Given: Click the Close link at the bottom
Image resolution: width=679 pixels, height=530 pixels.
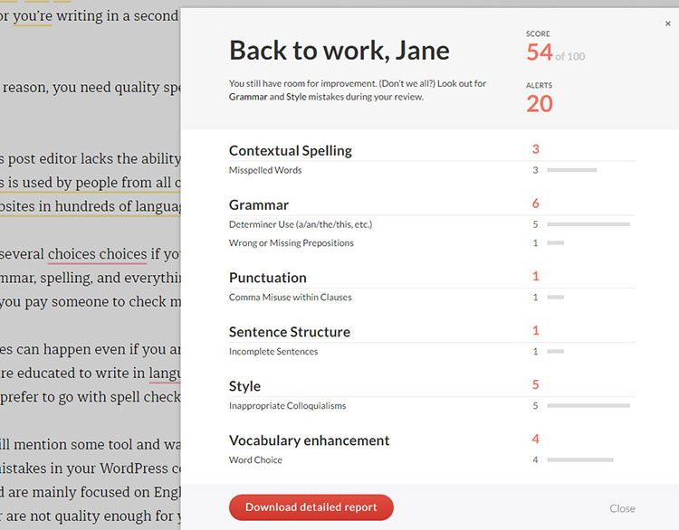Looking at the screenshot, I should [x=622, y=508].
